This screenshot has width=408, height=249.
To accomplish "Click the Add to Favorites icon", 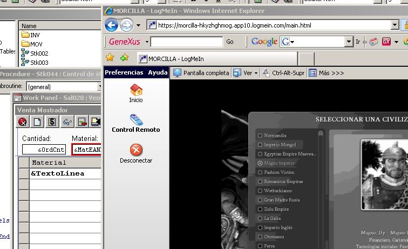I will point(124,58).
